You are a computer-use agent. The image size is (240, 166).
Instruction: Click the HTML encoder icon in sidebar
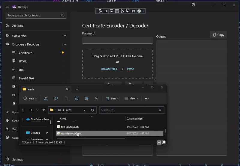click(14, 61)
